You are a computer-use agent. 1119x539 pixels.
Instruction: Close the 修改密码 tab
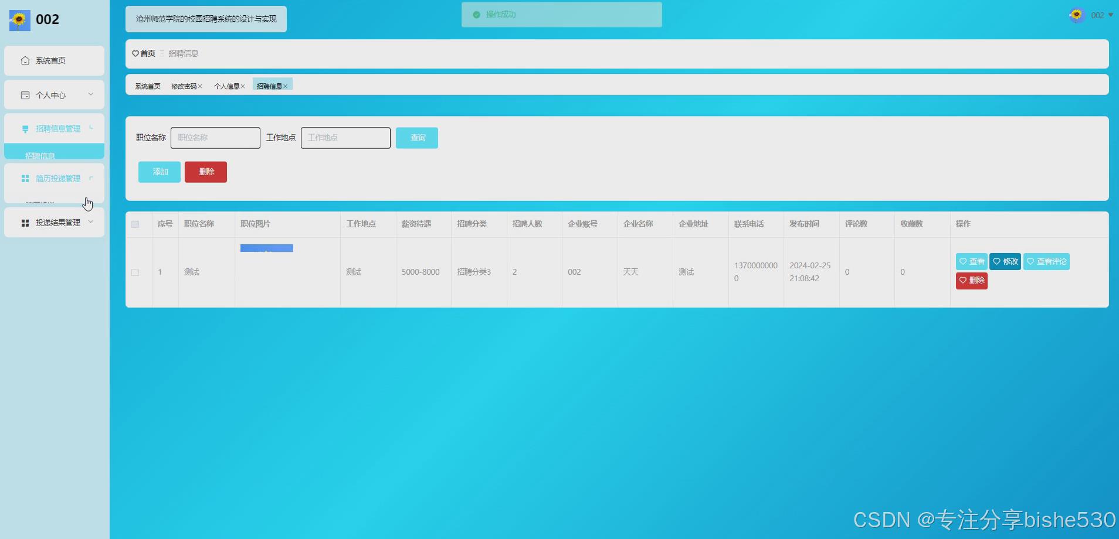[x=200, y=86]
